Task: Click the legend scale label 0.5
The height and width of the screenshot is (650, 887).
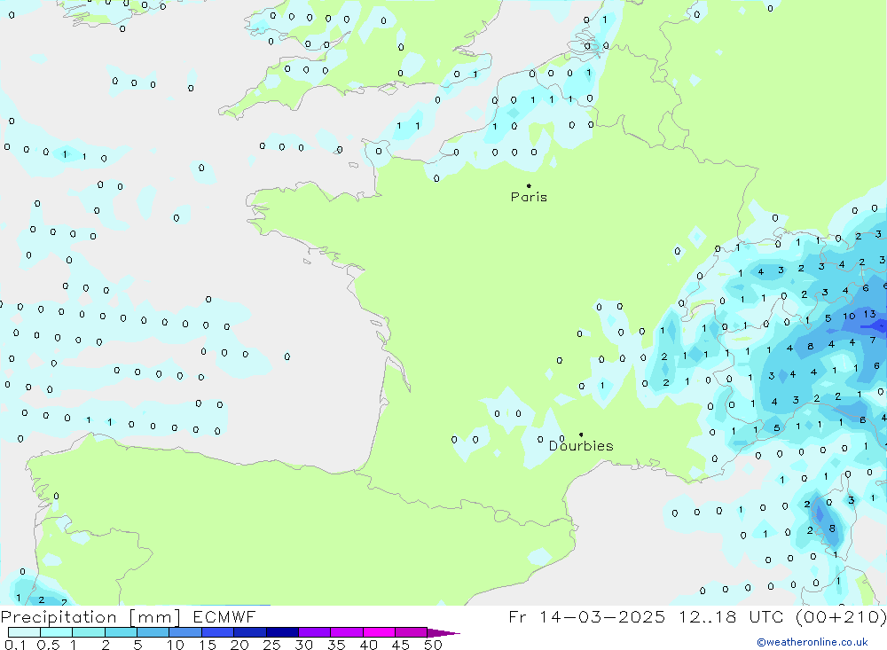Action: click(48, 645)
